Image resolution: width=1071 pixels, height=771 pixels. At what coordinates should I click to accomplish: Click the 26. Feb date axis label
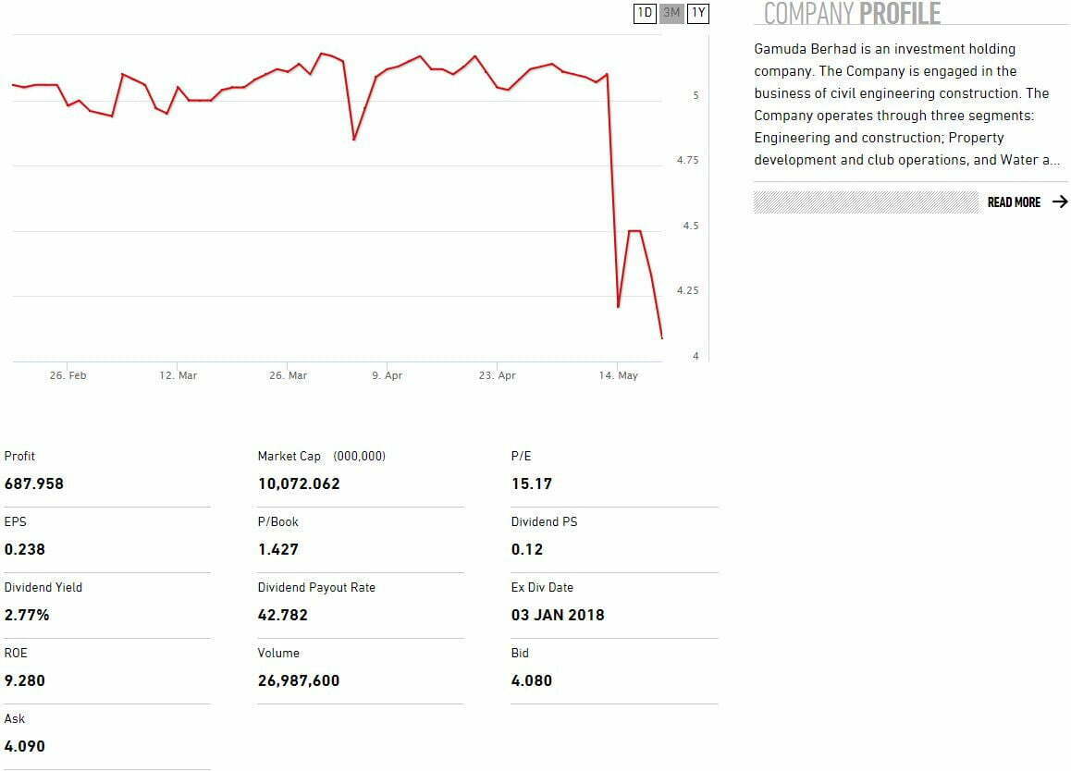coord(68,376)
